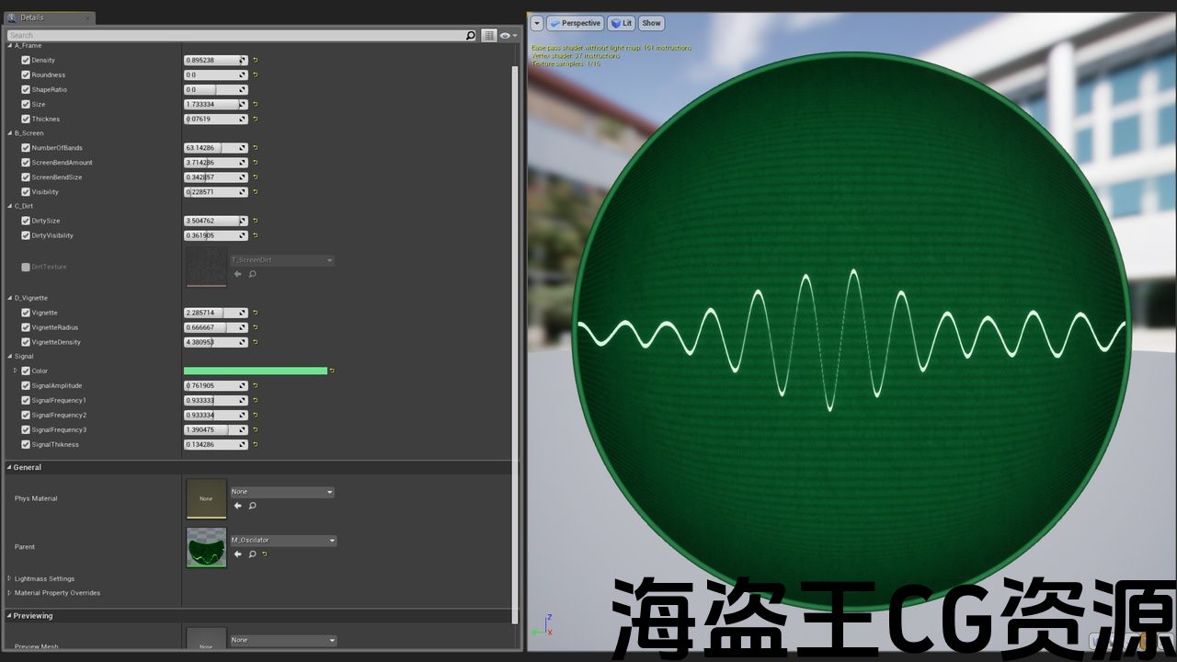This screenshot has width=1177, height=662.
Task: Click the Lit view mode button
Action: point(622,23)
